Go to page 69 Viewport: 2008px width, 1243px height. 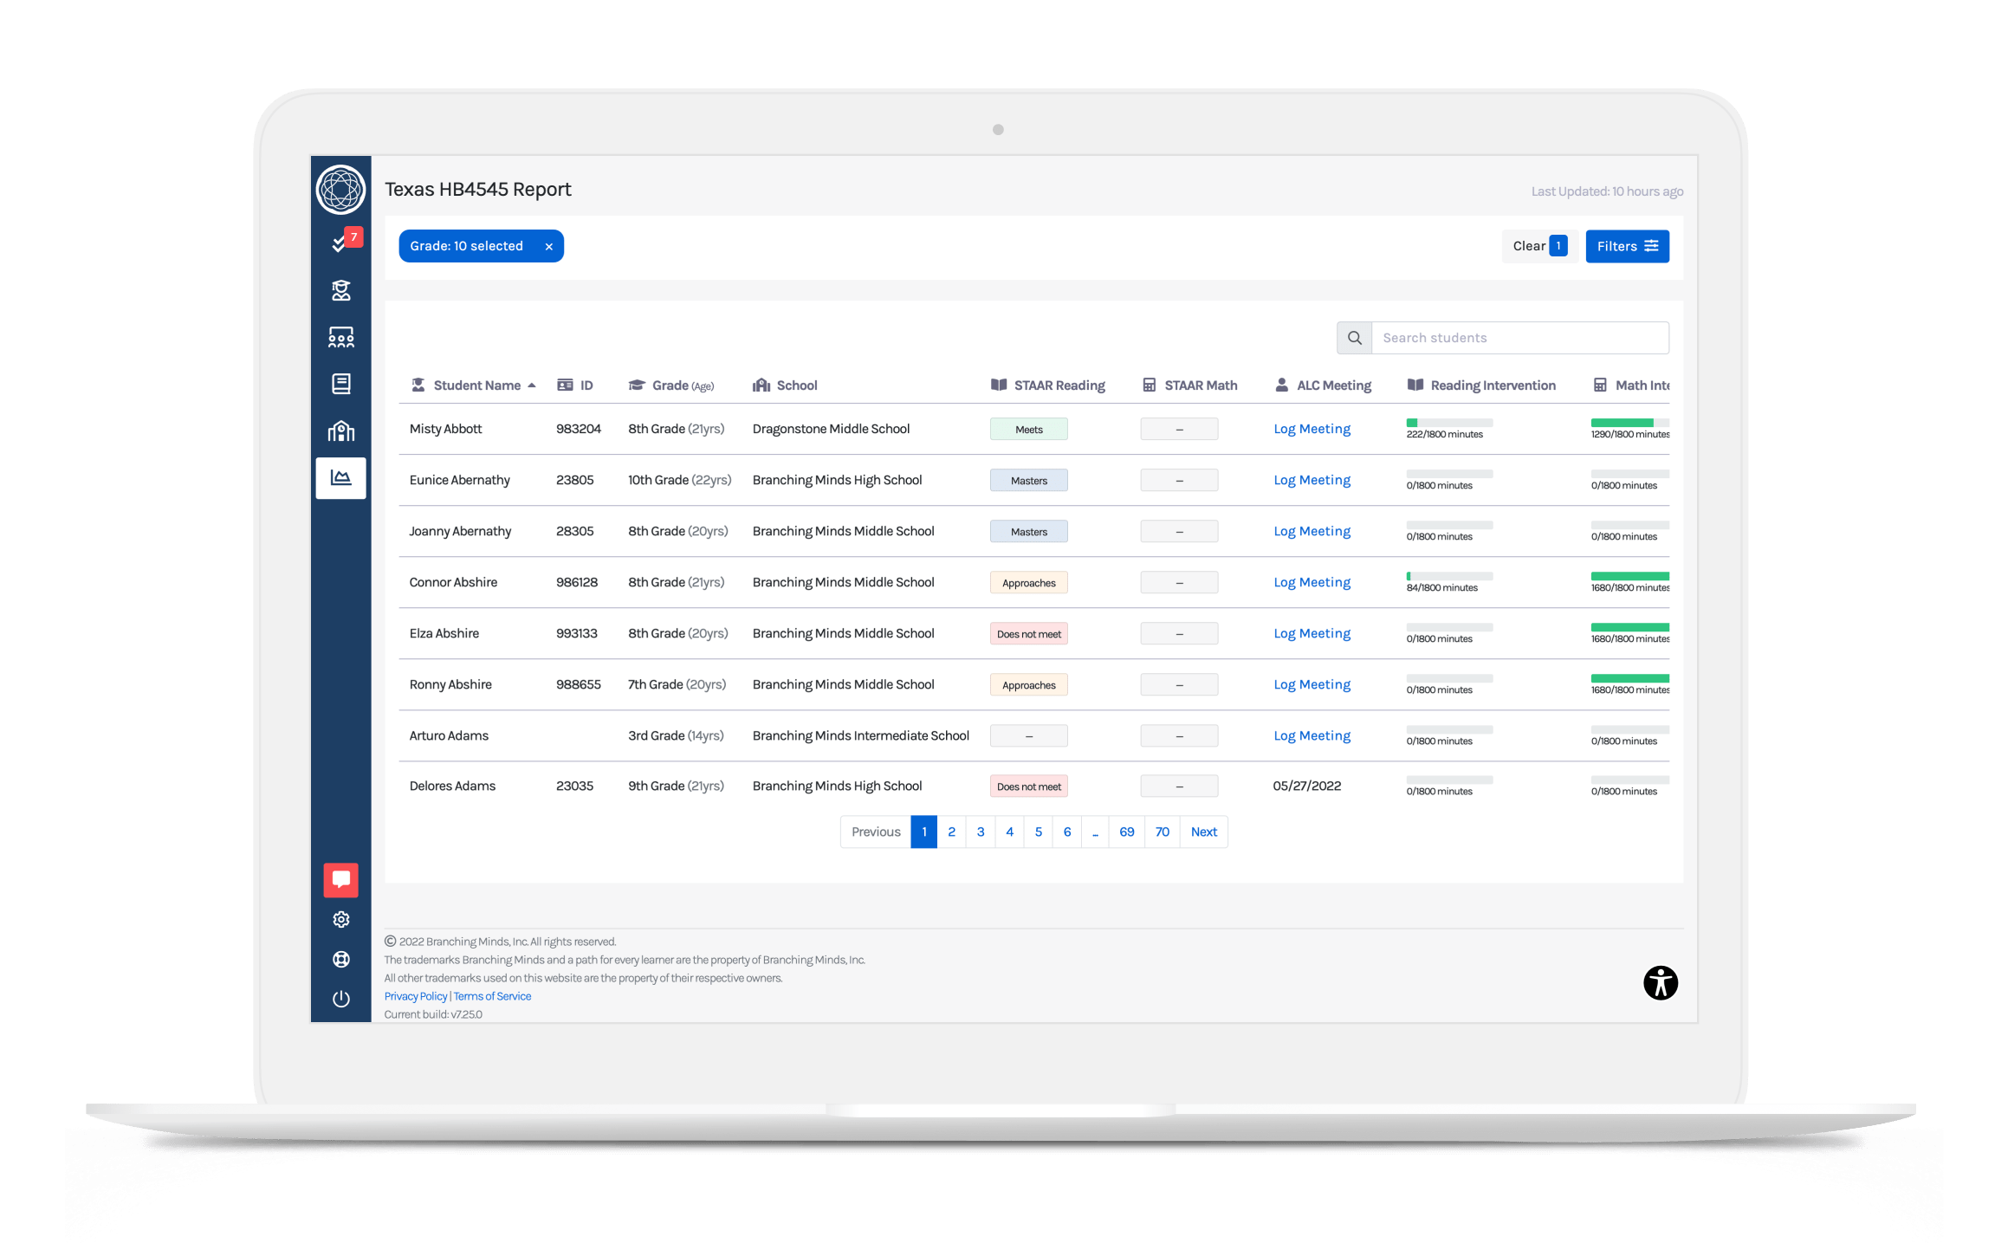tap(1126, 832)
